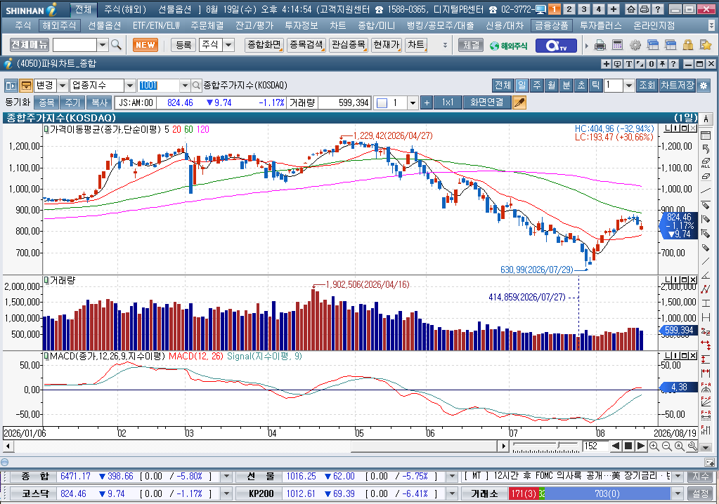Click the zoom-in magnifier below chart
Viewport: 719px width, 504px height.
pyautogui.click(x=654, y=446)
